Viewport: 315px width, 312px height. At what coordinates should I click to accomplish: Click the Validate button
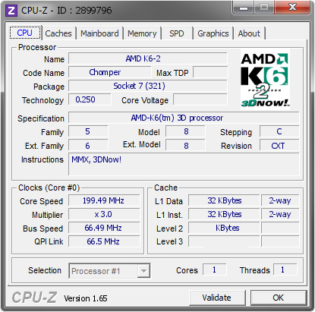[x=217, y=298]
